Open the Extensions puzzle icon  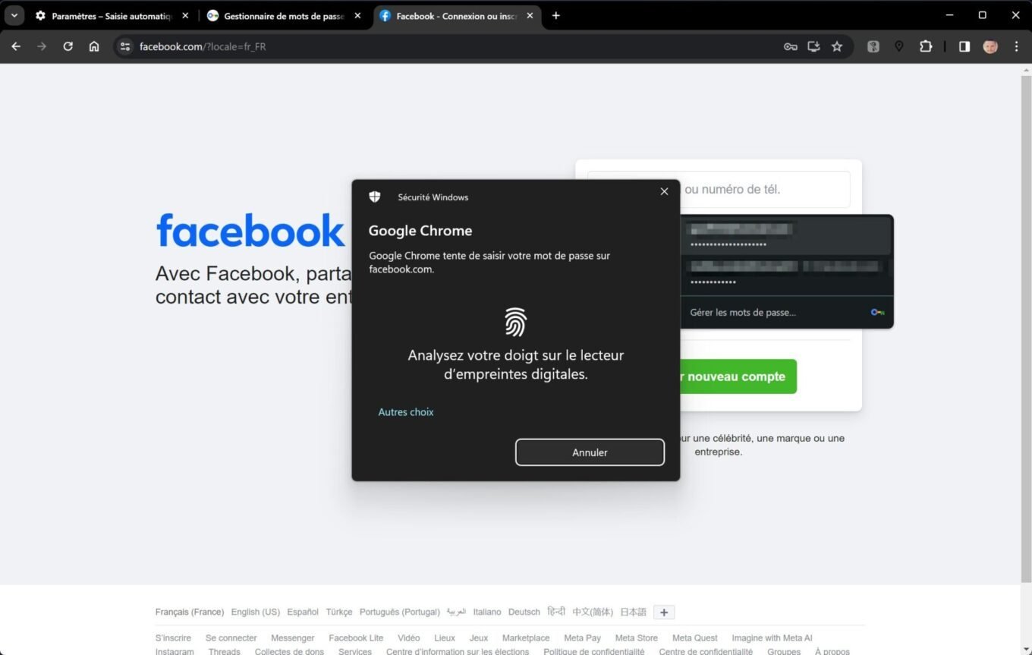point(926,46)
